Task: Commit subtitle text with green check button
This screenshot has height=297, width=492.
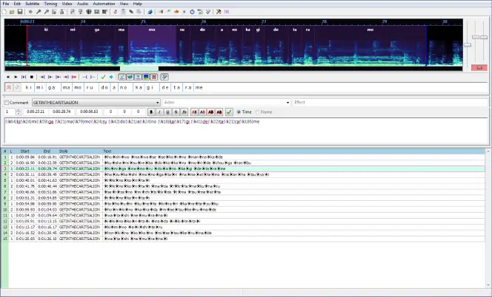Action: point(229,112)
